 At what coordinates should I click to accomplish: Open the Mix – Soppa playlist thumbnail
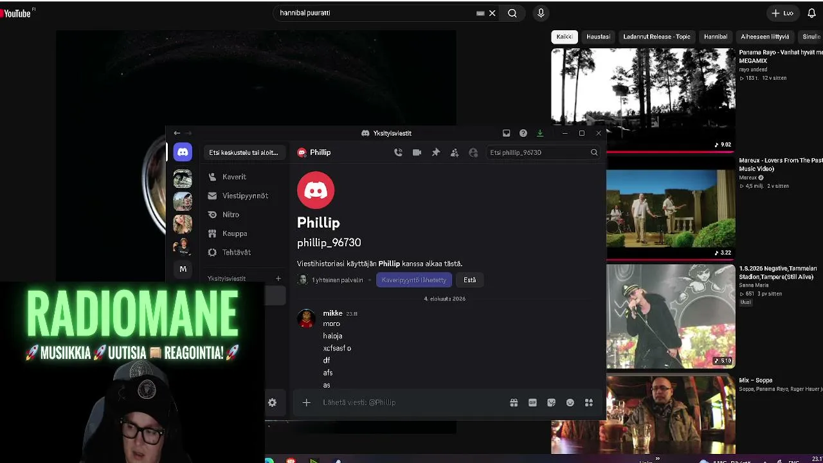(643, 415)
